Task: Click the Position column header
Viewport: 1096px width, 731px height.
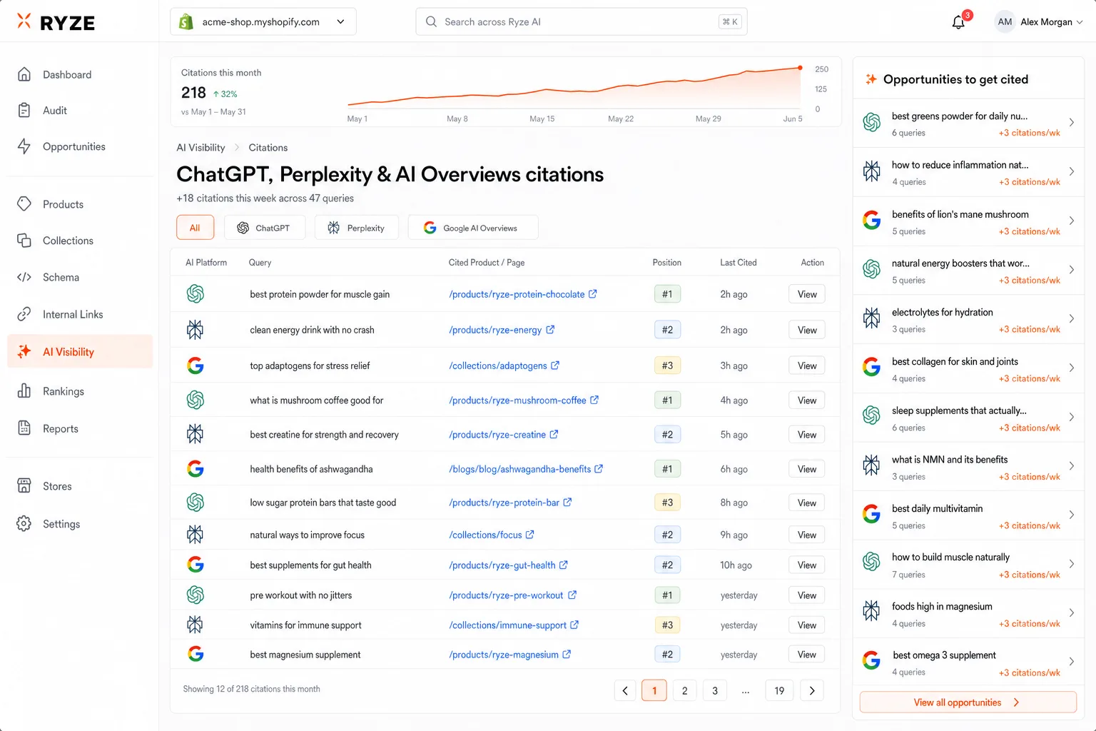Action: [666, 263]
